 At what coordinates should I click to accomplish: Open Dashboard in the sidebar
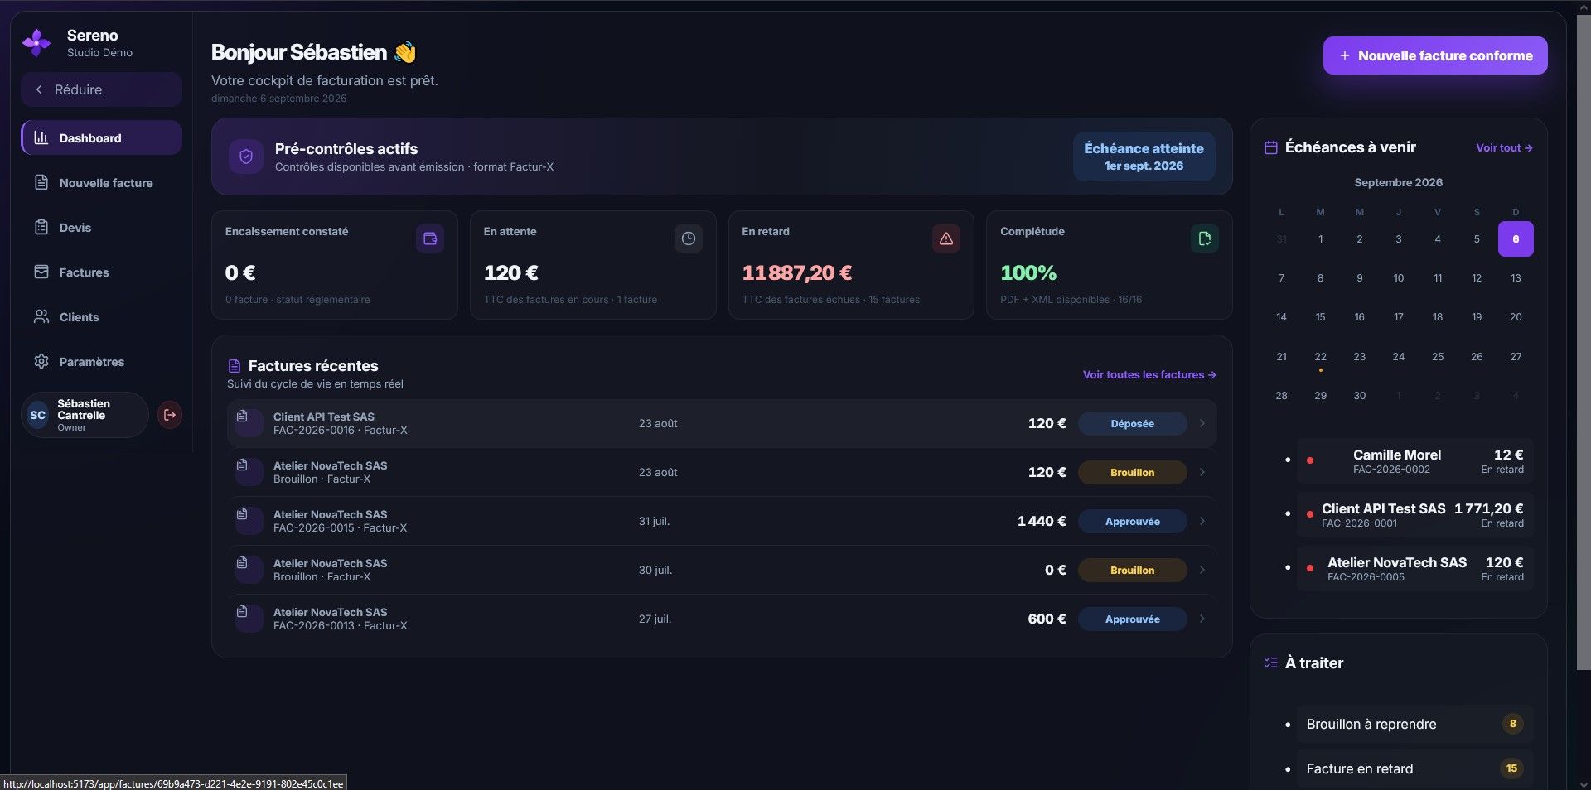point(101,138)
